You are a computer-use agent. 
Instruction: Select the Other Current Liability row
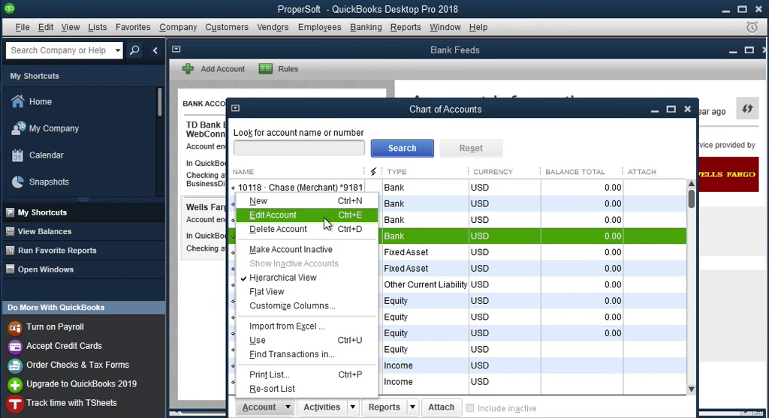[x=534, y=284]
